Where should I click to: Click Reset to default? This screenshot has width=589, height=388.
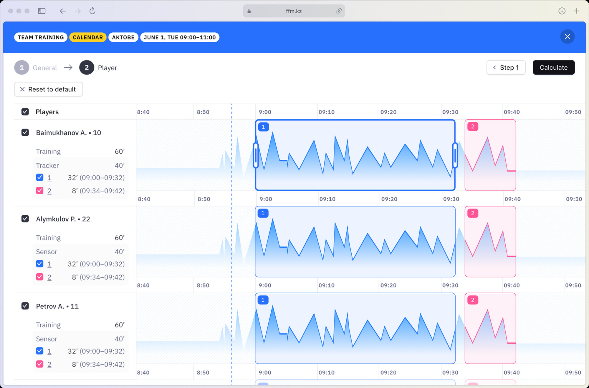[x=48, y=89]
